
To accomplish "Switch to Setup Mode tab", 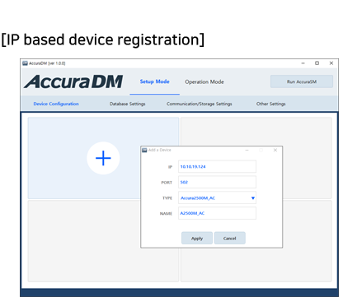I will [x=154, y=81].
